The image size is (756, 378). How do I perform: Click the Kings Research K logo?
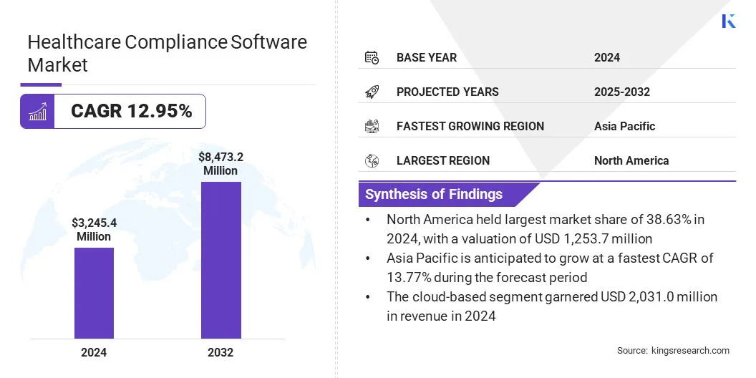click(729, 21)
